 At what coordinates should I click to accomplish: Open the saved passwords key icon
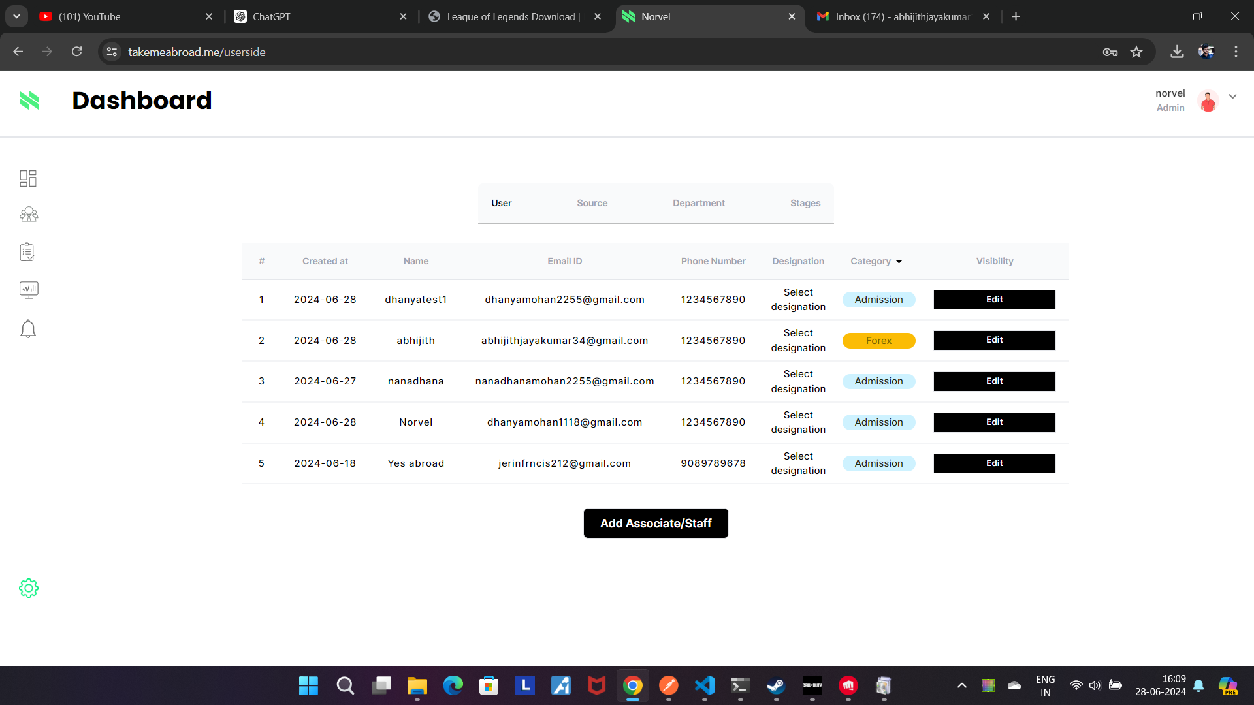point(1110,52)
